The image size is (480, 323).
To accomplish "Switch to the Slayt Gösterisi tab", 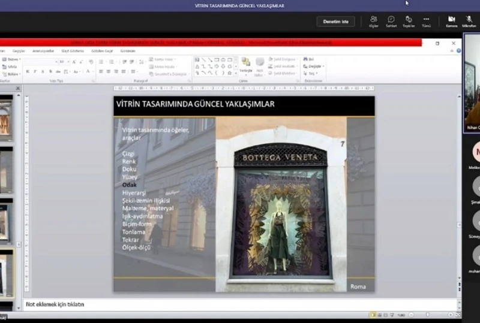I will point(73,51).
